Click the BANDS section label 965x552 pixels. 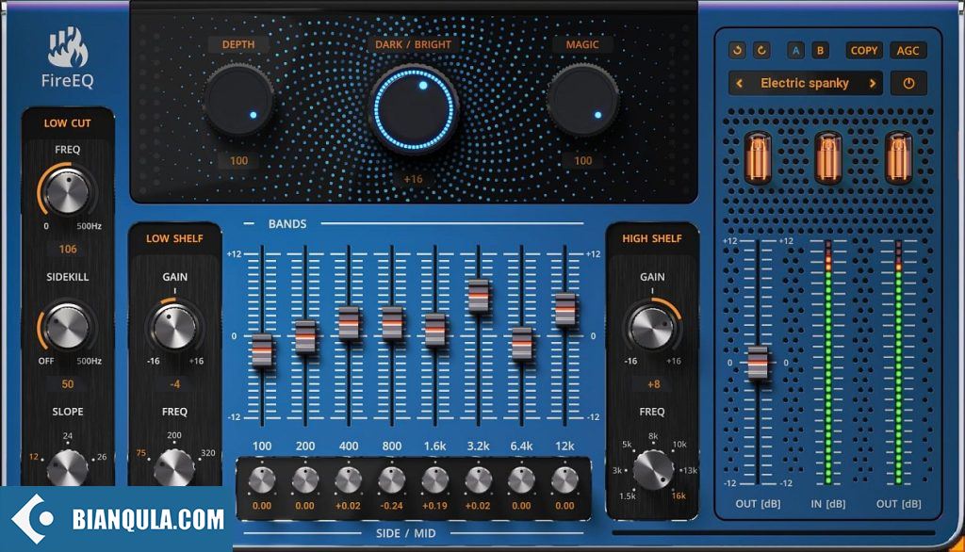[x=287, y=224]
